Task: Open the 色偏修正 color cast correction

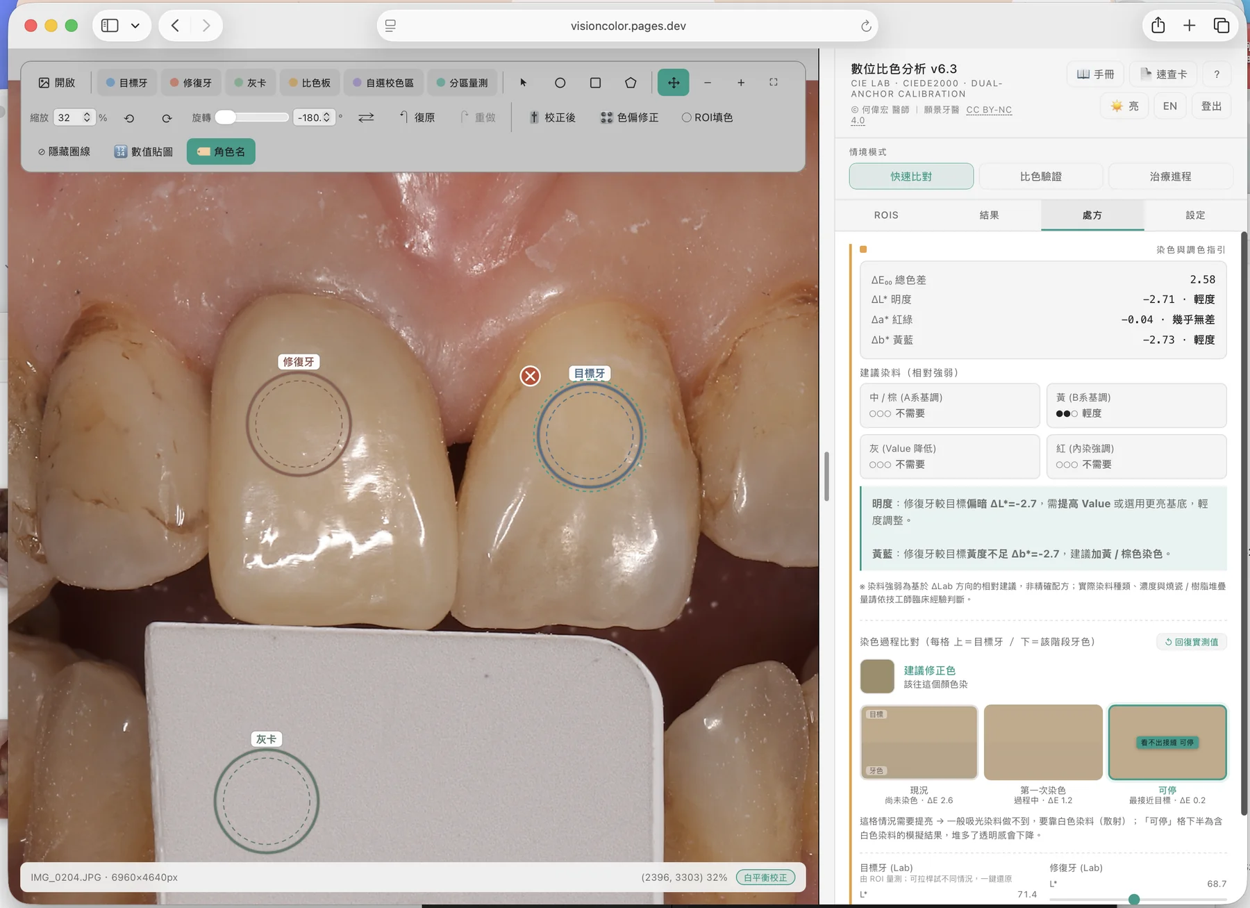Action: 629,117
